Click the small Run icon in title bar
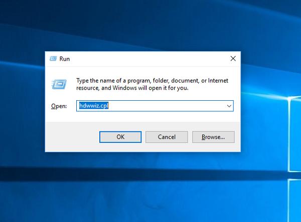301x222 pixels. click(53, 59)
